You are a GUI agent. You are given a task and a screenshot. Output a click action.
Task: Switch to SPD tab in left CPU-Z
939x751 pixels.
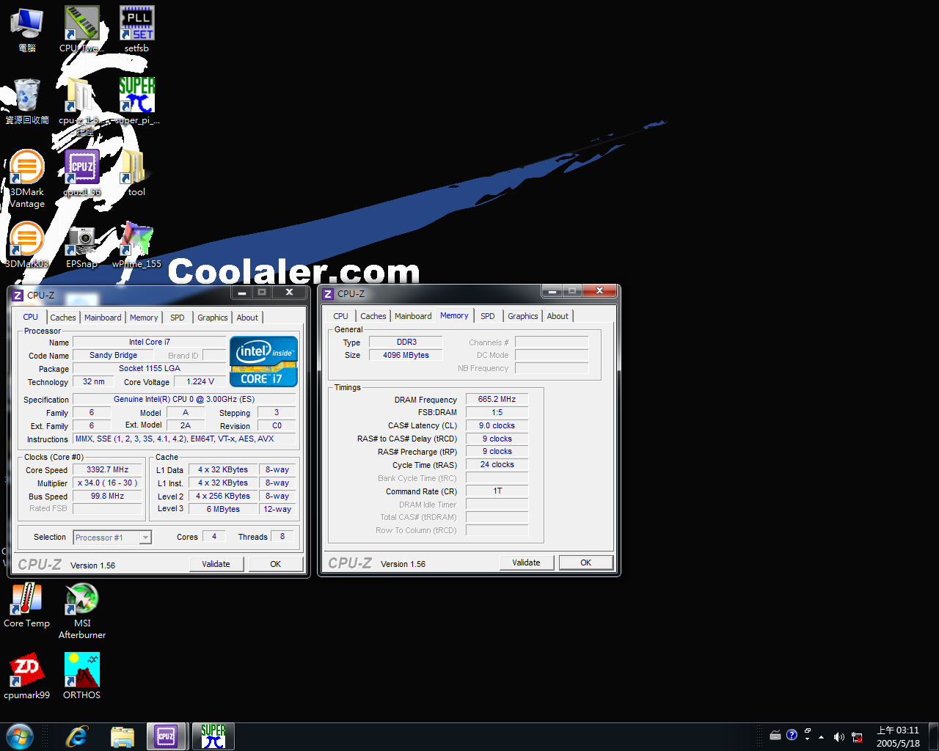(x=178, y=318)
